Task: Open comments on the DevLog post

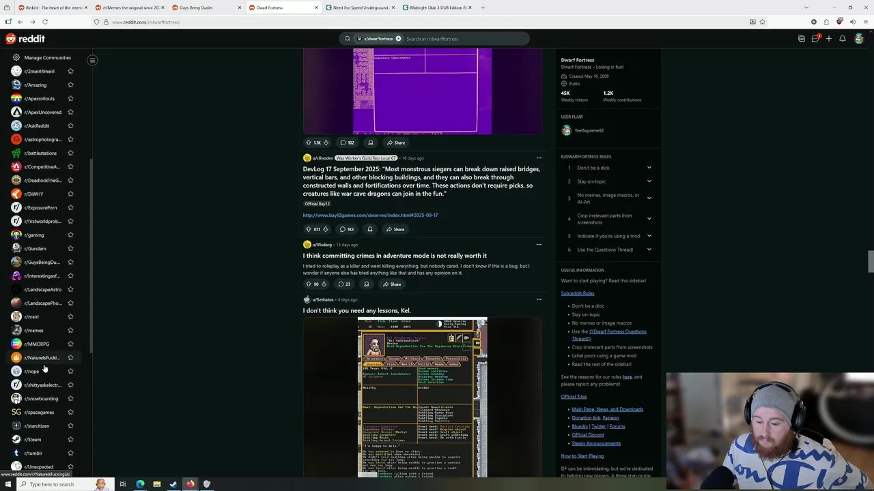Action: (346, 229)
